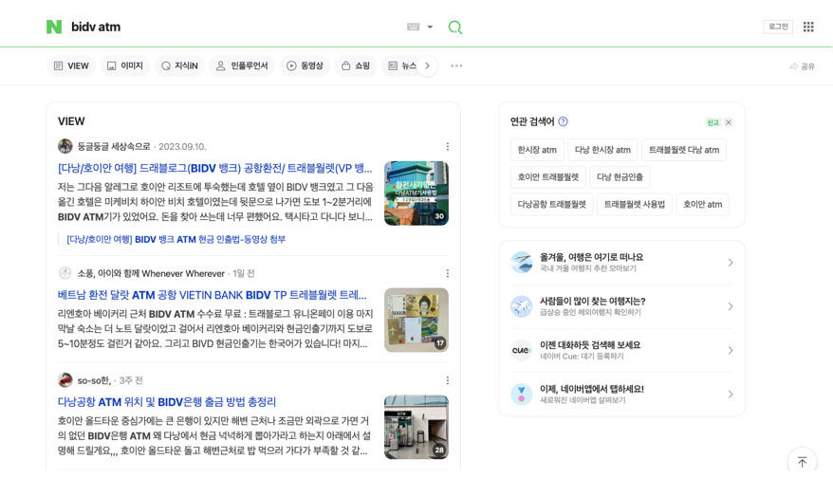The height and width of the screenshot is (478, 833).
Task: Select related search 다낭공항 트래블월렛
Action: point(551,204)
